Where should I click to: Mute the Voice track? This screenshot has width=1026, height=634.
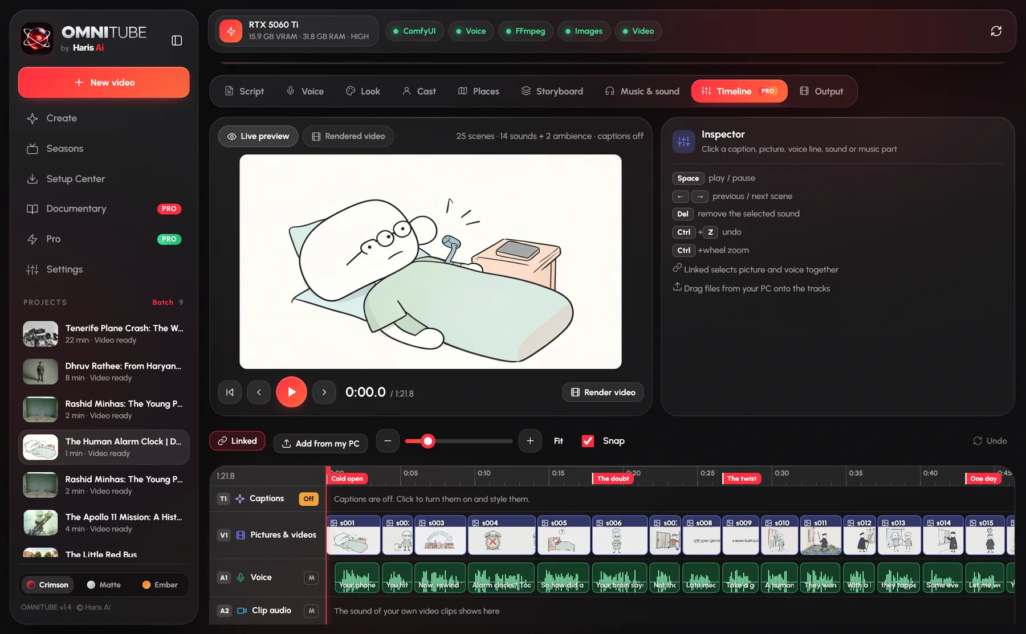(x=311, y=578)
